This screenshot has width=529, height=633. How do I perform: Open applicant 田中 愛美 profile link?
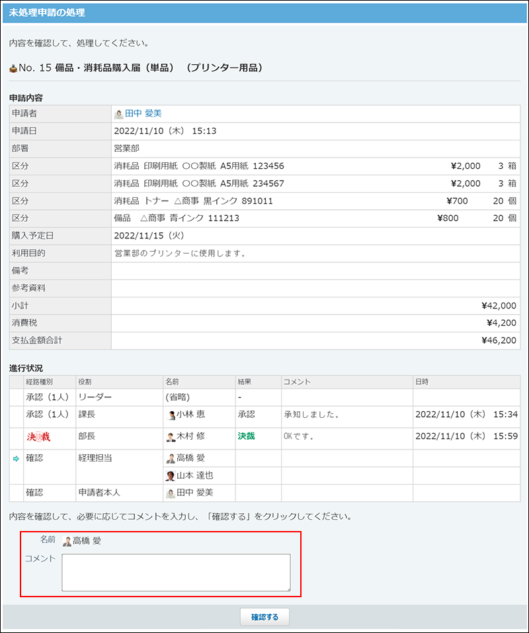point(143,113)
